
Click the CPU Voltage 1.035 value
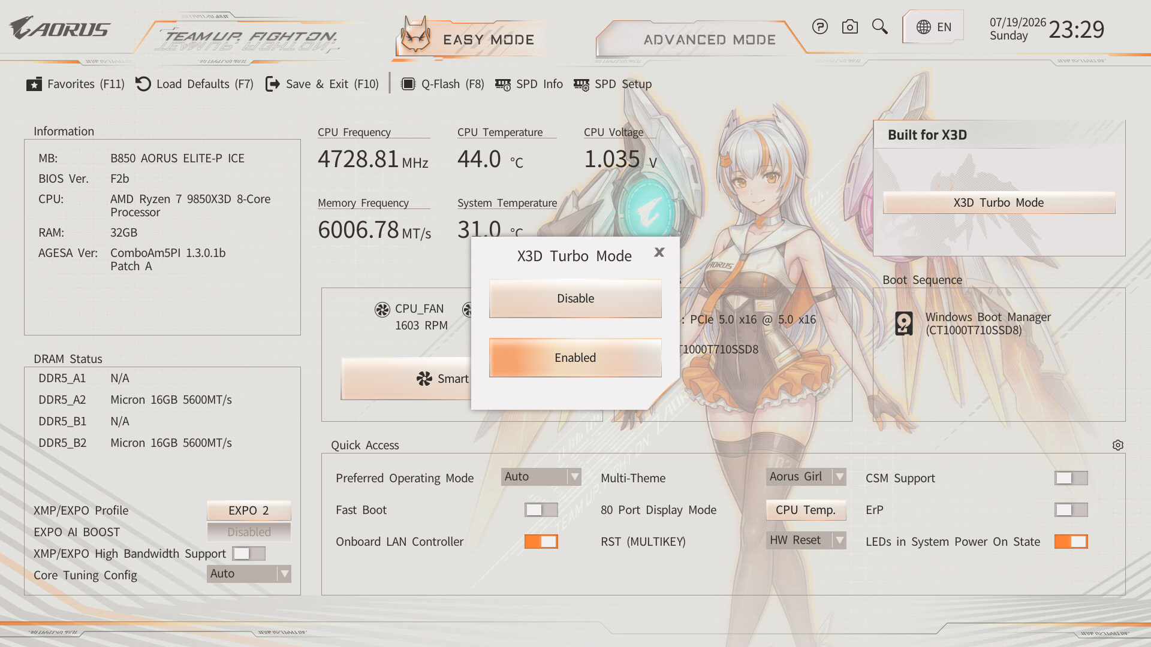pyautogui.click(x=612, y=159)
